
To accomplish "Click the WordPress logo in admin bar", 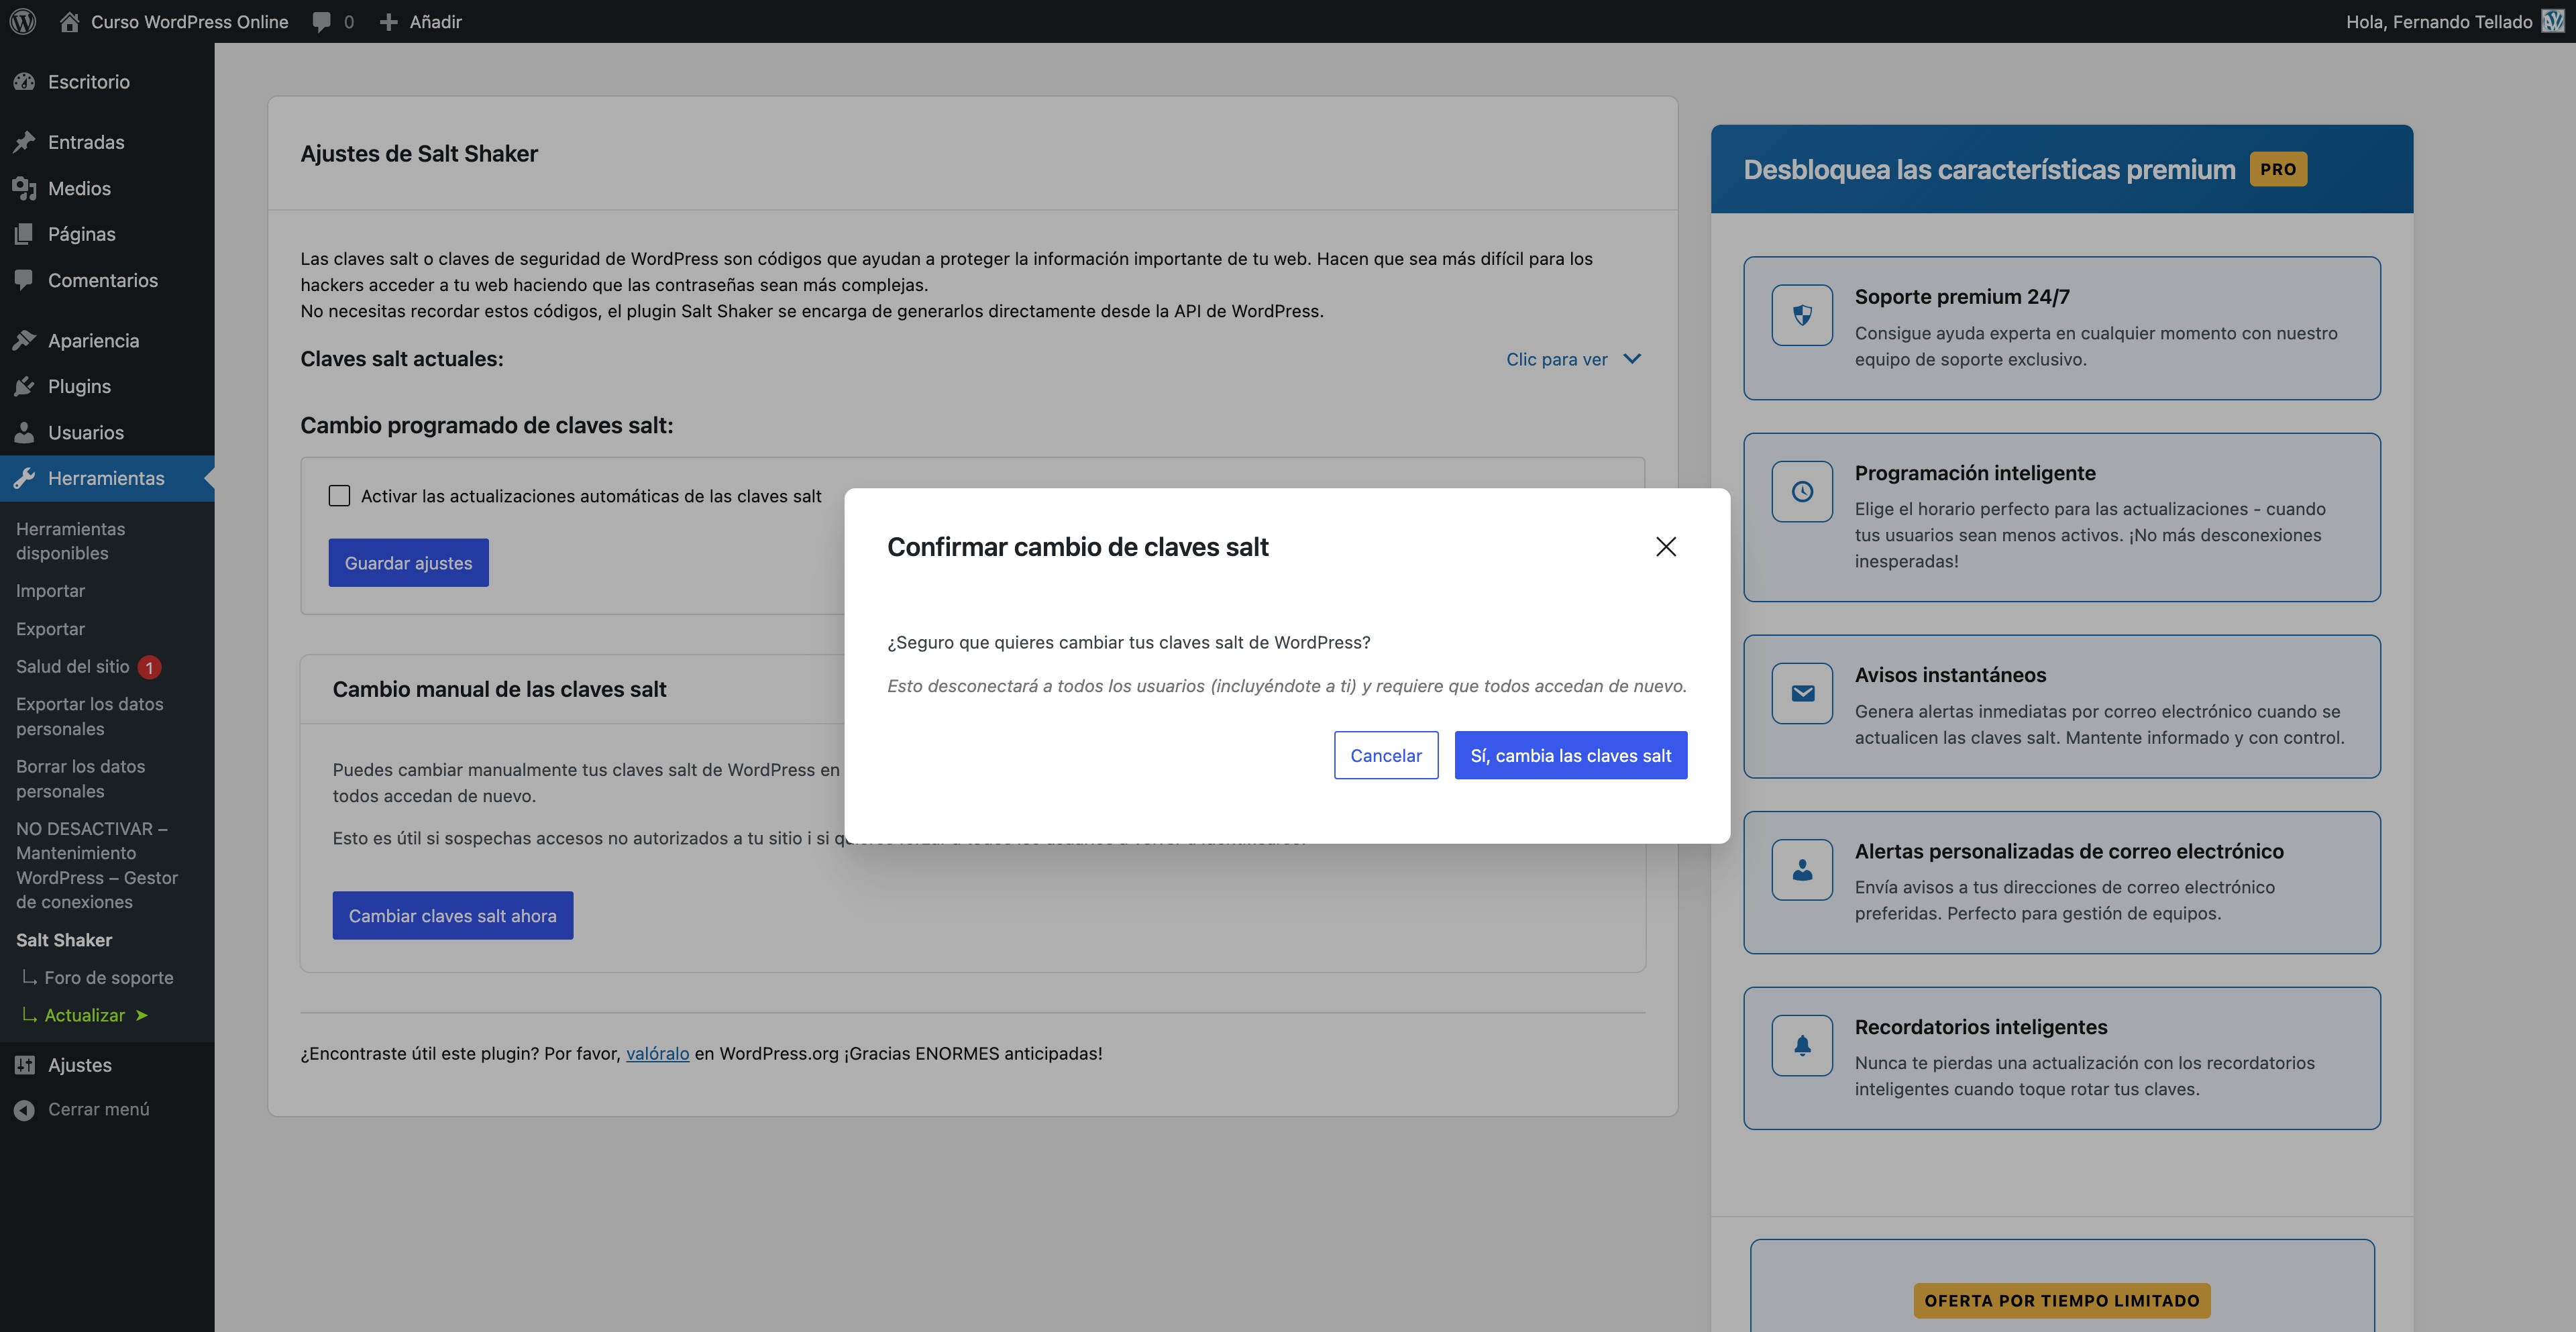I will [x=23, y=21].
